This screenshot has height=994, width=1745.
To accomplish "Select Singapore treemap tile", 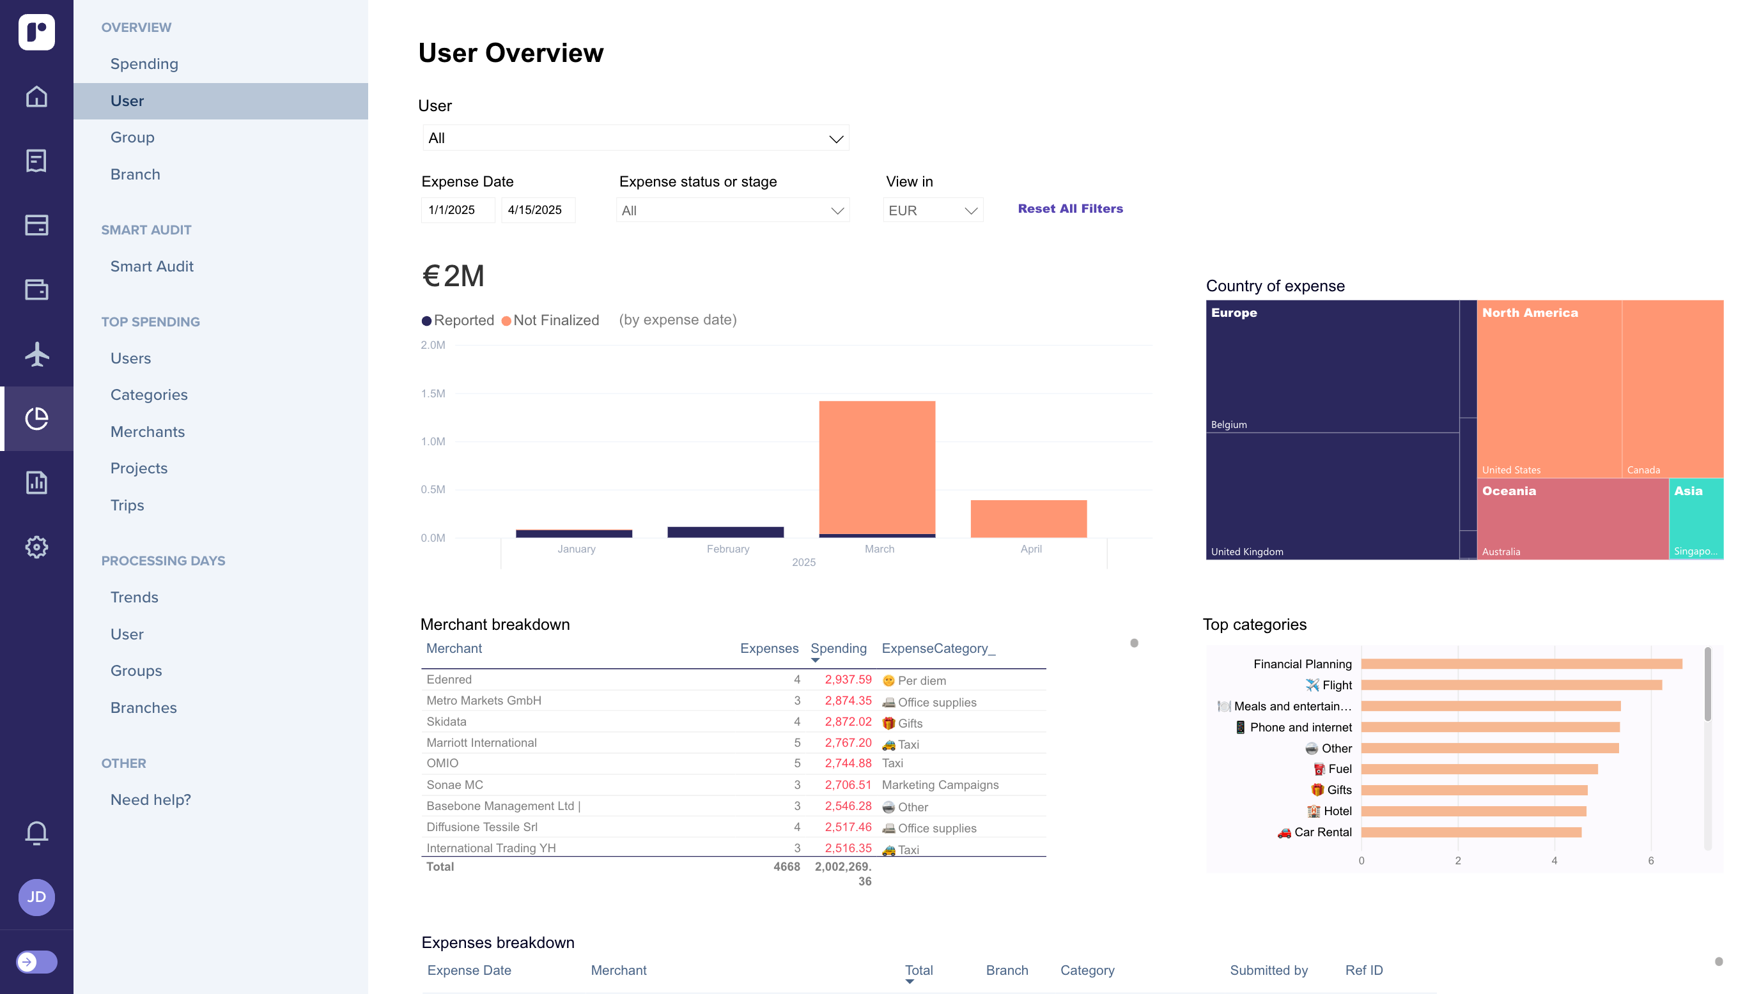I will pos(1696,519).
